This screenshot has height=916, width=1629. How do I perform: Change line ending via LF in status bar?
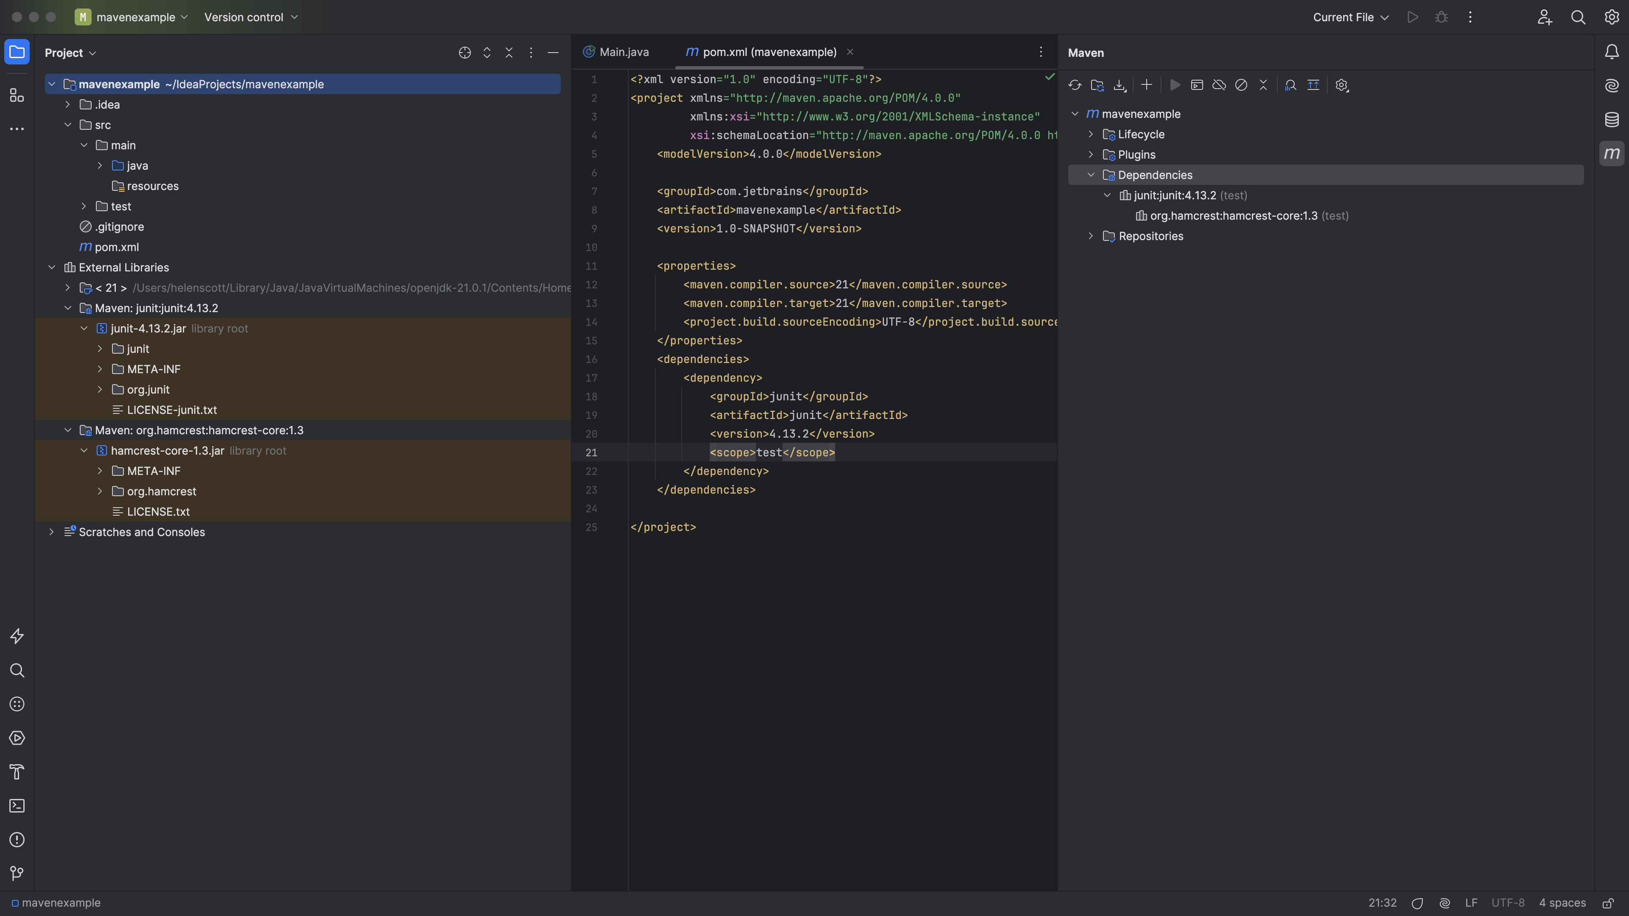pos(1472,903)
